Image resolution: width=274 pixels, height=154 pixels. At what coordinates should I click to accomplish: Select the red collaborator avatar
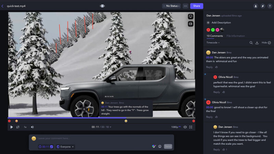point(208,30)
